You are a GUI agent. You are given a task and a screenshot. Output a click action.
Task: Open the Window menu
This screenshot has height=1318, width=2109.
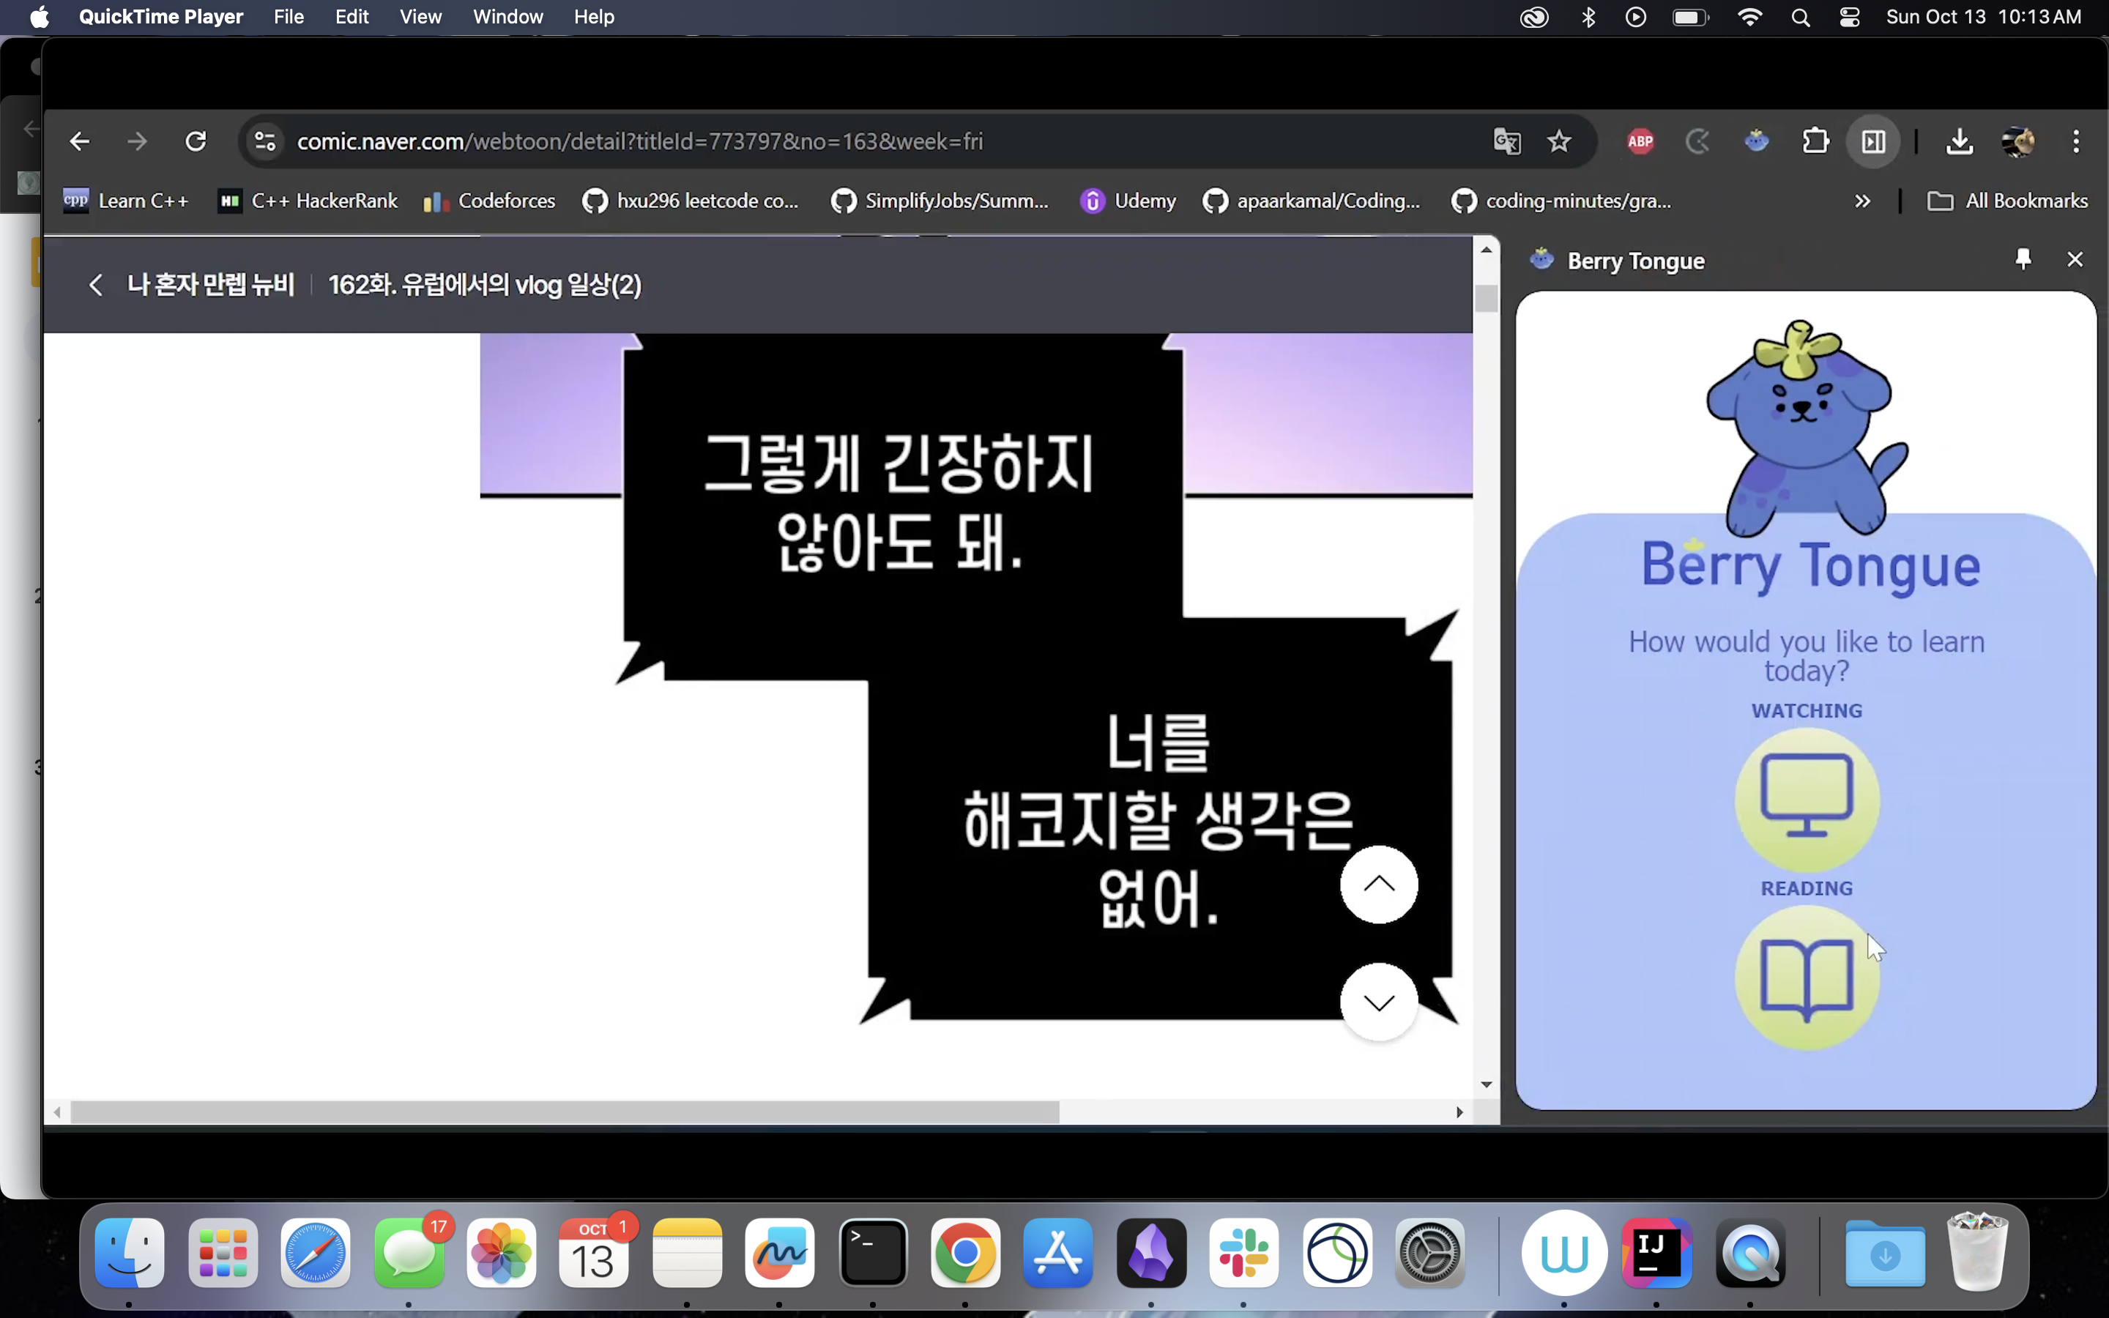tap(507, 18)
